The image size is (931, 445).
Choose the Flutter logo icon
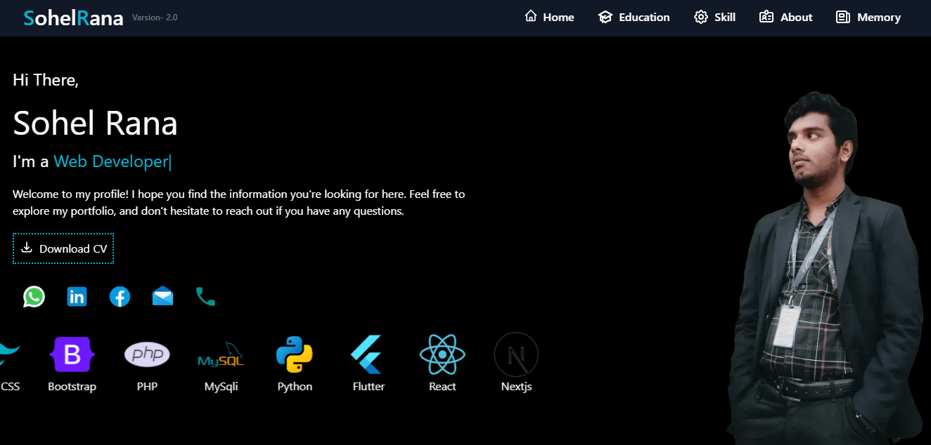[x=368, y=354]
